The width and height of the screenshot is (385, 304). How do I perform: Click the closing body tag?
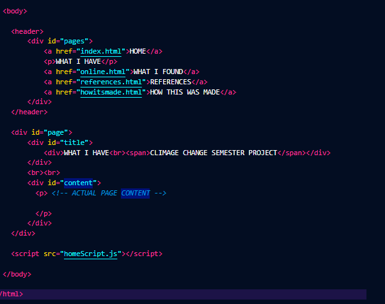(x=17, y=274)
